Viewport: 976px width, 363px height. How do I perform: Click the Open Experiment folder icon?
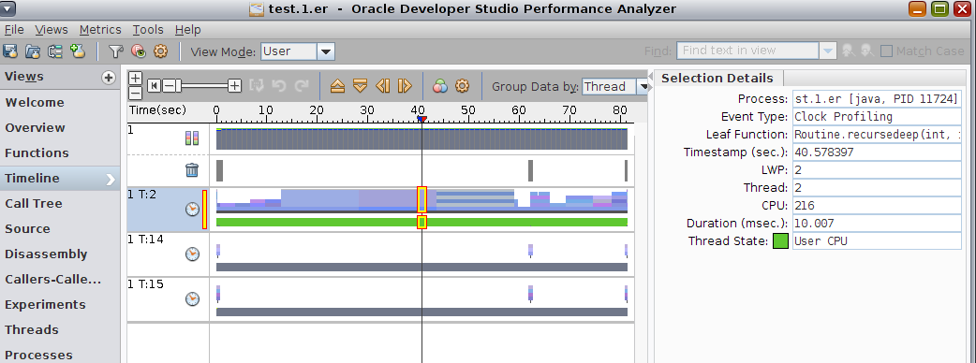pos(33,51)
